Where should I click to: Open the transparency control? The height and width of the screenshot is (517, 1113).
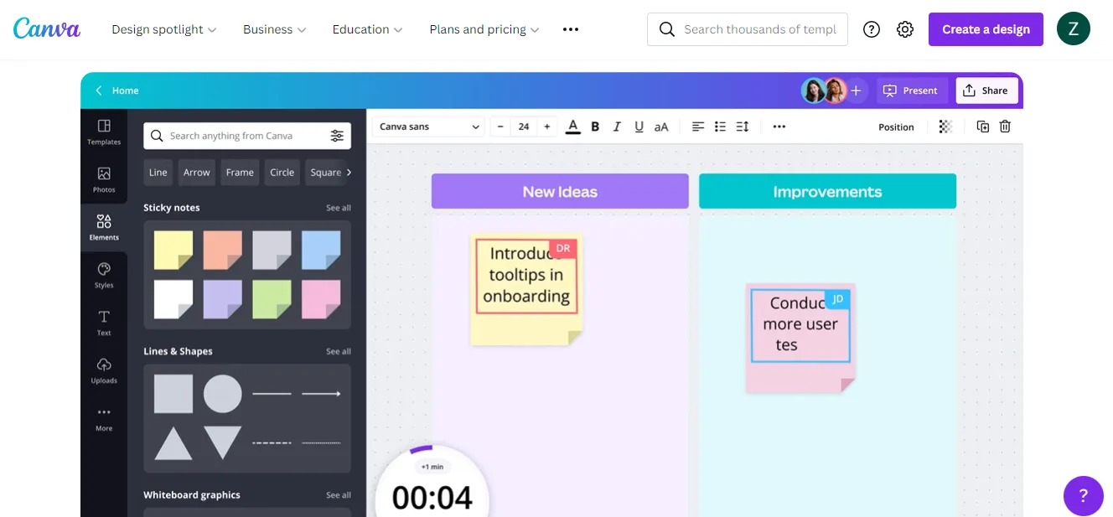pos(945,127)
